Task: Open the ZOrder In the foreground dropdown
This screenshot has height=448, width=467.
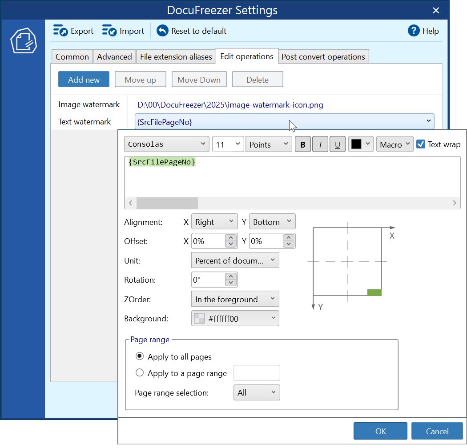Action: tap(235, 299)
